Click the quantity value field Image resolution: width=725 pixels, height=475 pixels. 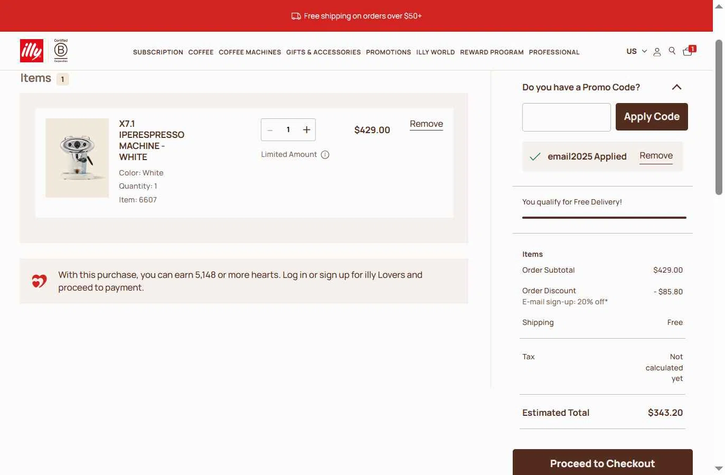tap(288, 130)
